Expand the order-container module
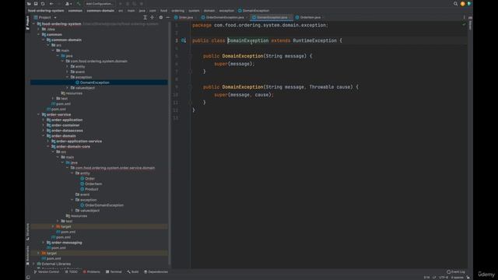The image size is (498, 280). coord(44,125)
